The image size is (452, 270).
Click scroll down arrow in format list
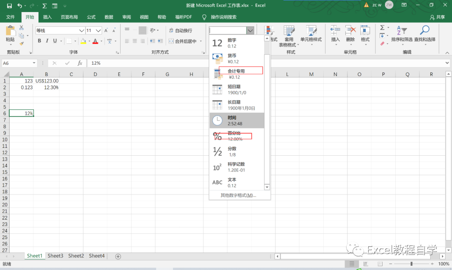tap(267, 187)
